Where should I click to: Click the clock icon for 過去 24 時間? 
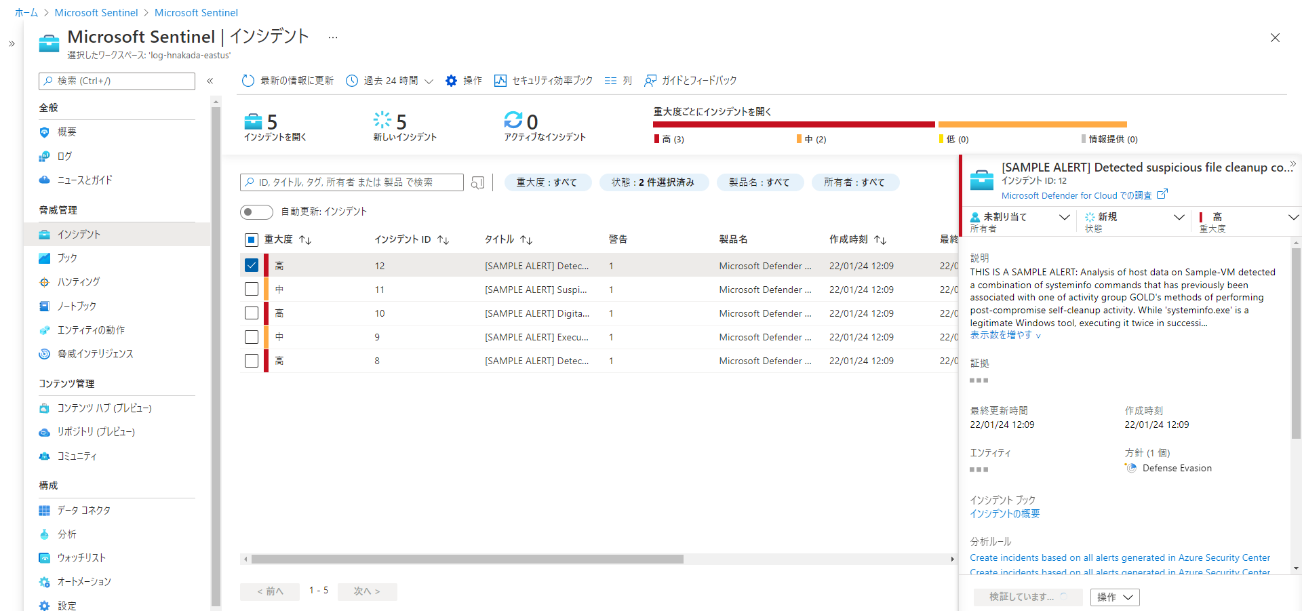(x=352, y=81)
